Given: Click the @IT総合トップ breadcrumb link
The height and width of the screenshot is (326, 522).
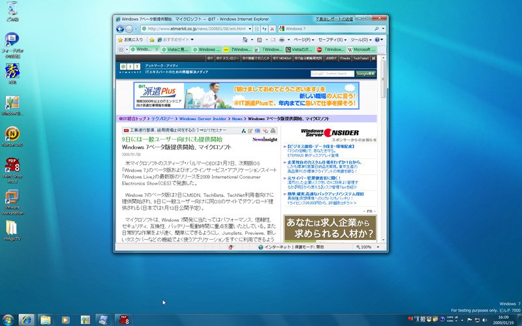Looking at the screenshot, I should 133,119.
